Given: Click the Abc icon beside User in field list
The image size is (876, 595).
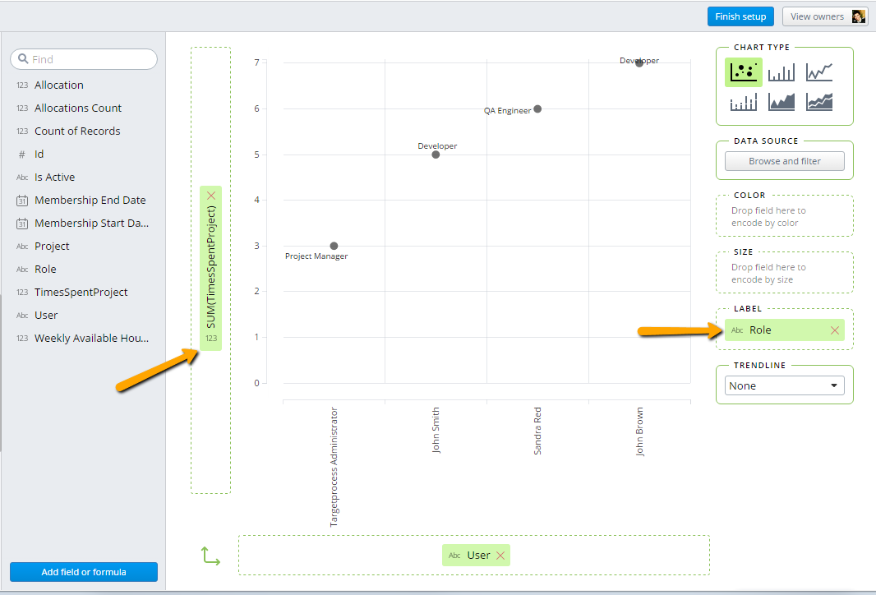Looking at the screenshot, I should [x=22, y=316].
